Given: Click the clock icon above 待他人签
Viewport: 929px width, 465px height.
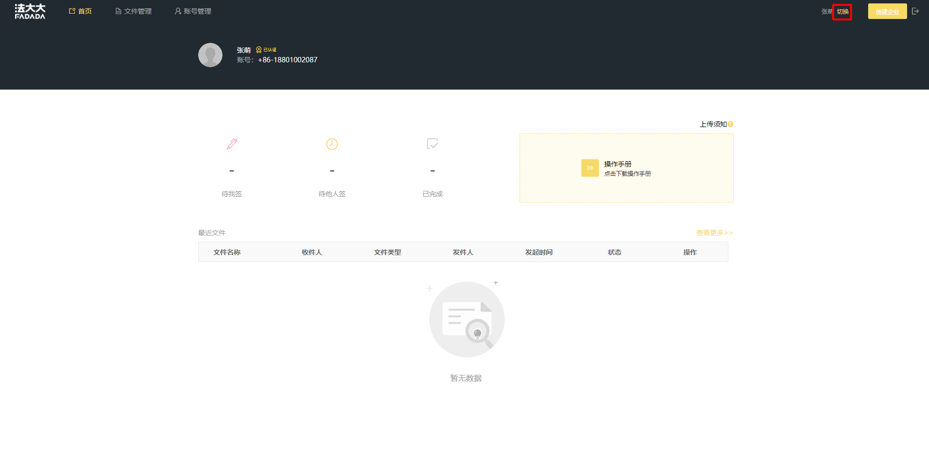Looking at the screenshot, I should (332, 144).
